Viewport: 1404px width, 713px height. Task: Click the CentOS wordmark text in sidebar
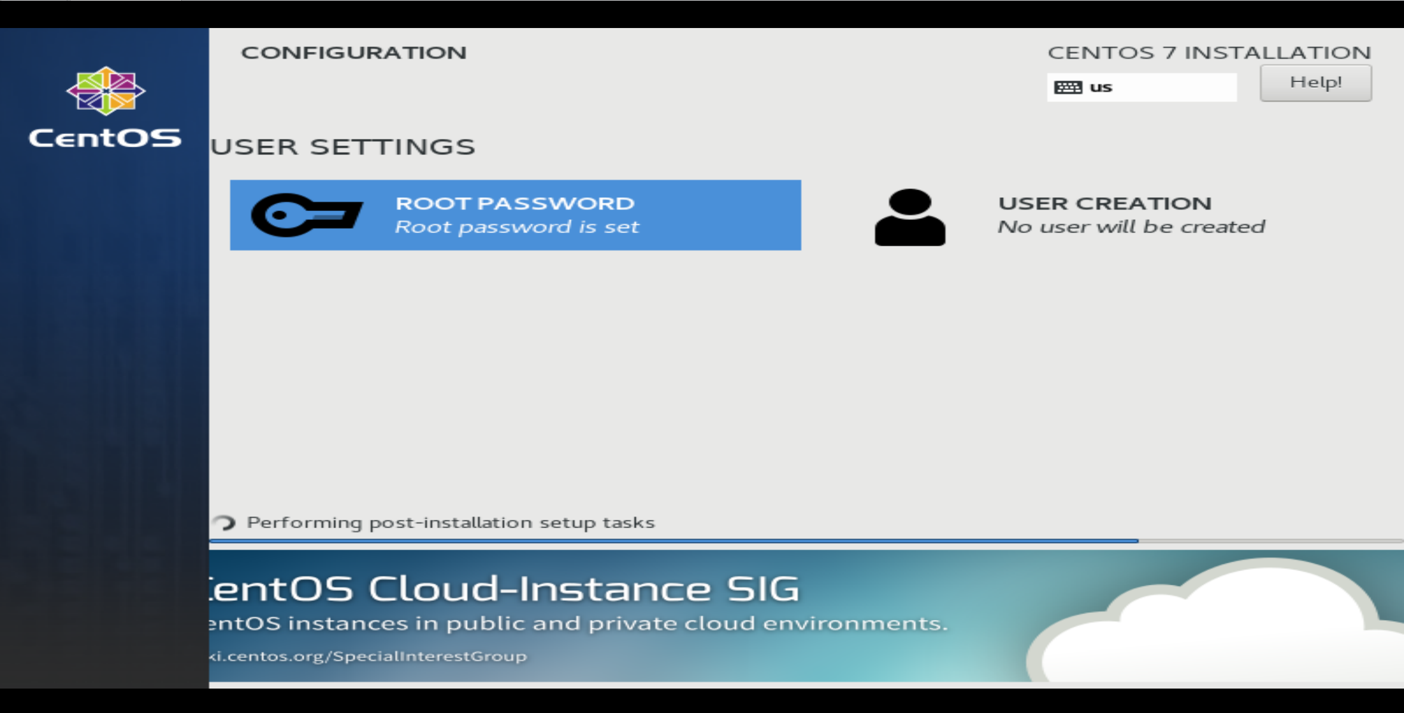[105, 138]
